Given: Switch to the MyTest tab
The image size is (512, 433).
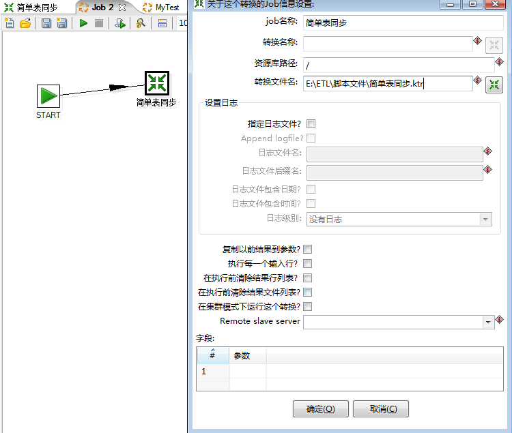Looking at the screenshot, I should point(162,8).
